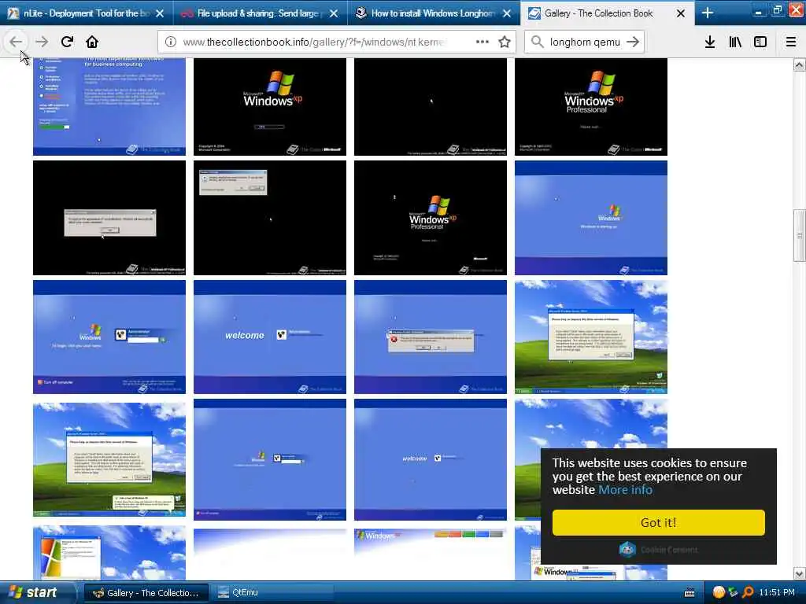The width and height of the screenshot is (806, 604).
Task: Open Bliss desktop dialog thumbnail in third row
Action: point(591,337)
